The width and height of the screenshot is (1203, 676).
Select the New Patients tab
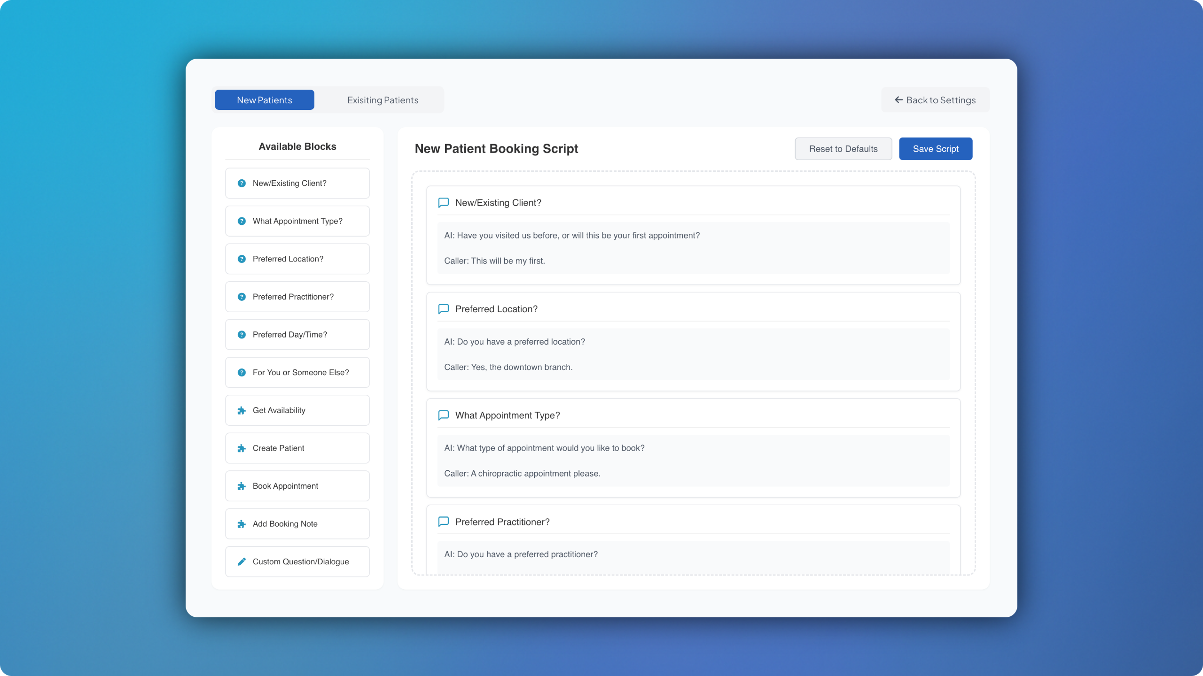264,100
